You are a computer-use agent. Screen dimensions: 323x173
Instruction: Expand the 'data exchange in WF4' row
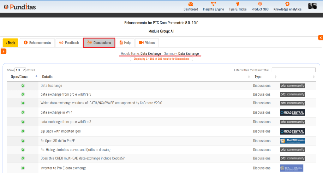point(23,112)
